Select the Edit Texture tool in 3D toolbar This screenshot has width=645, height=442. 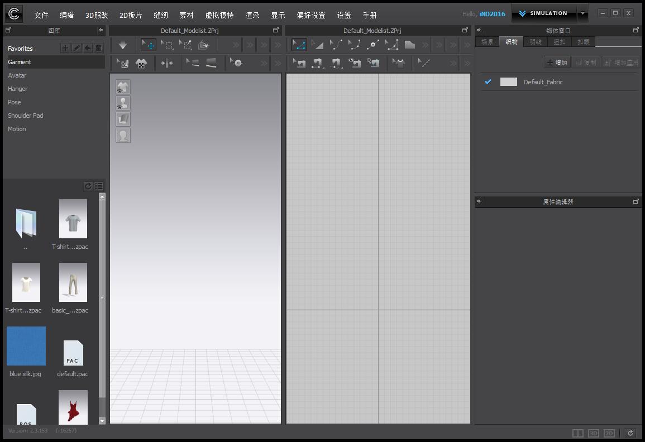click(193, 63)
